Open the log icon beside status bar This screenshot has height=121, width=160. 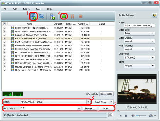pyautogui.click(x=111, y=115)
